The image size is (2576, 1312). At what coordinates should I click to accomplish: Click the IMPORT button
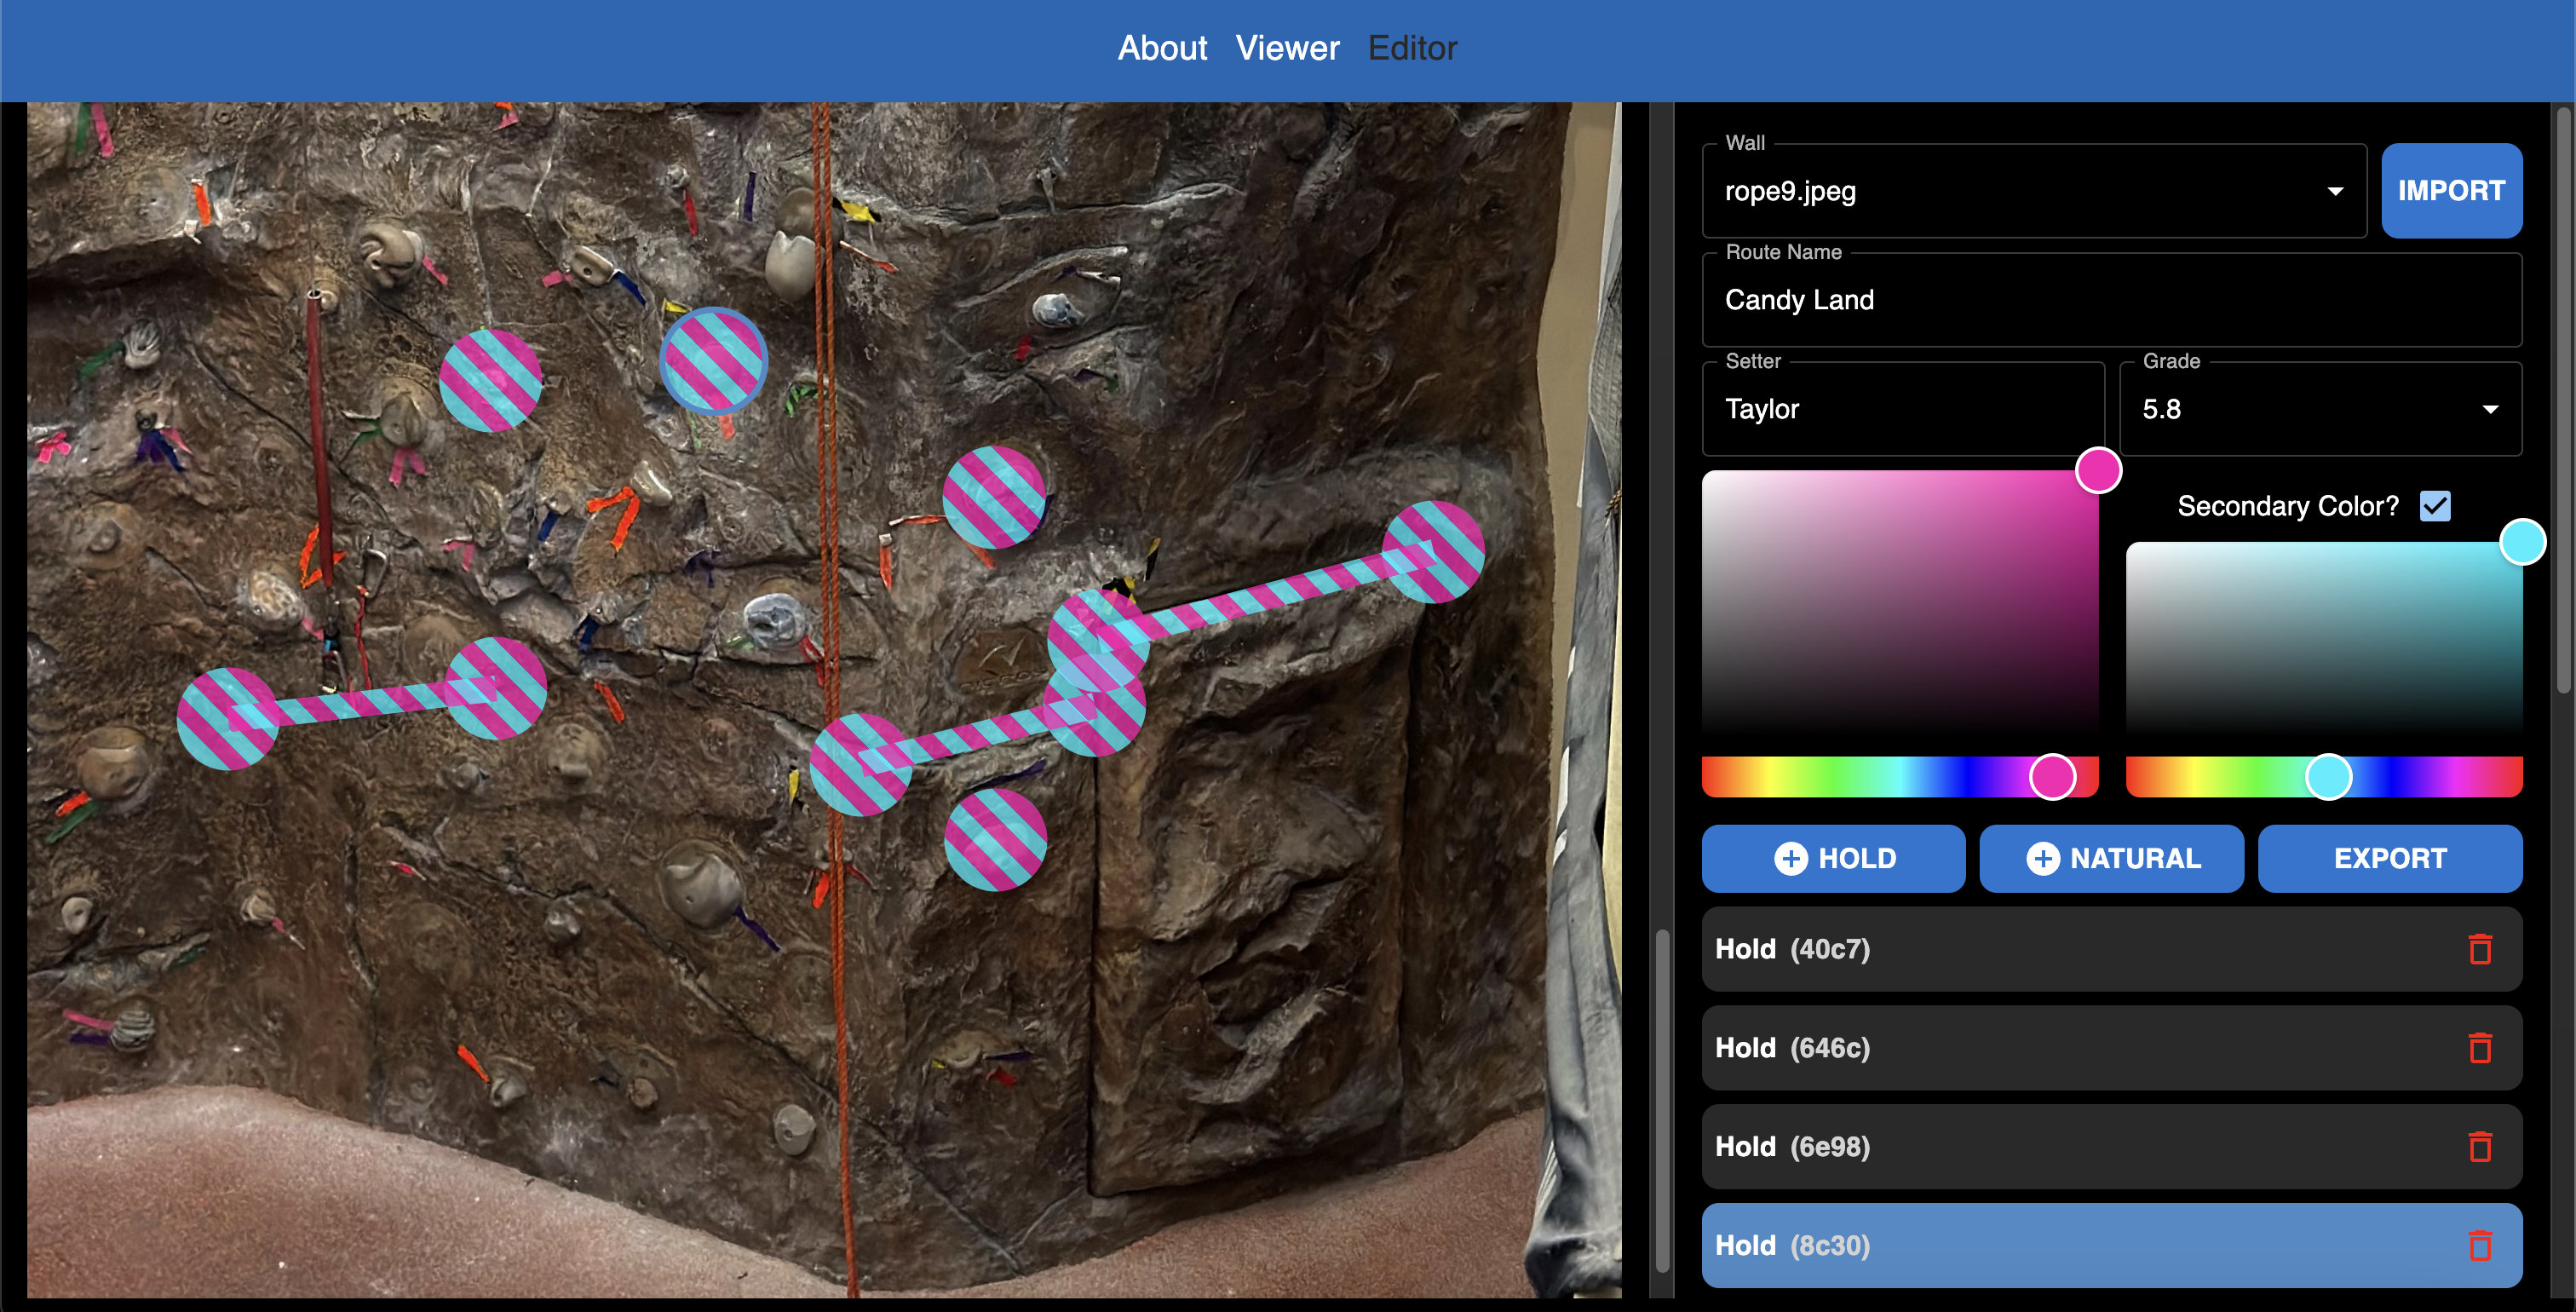pos(2451,191)
